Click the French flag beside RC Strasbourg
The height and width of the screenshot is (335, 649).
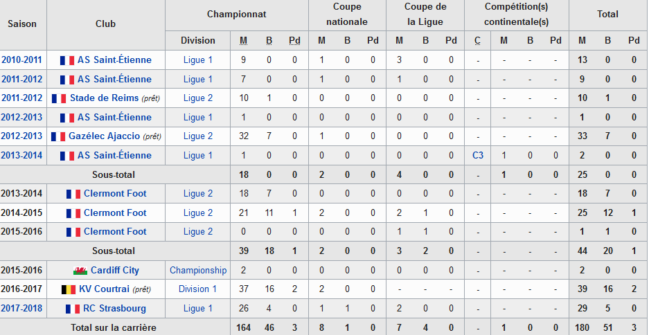[x=72, y=309]
